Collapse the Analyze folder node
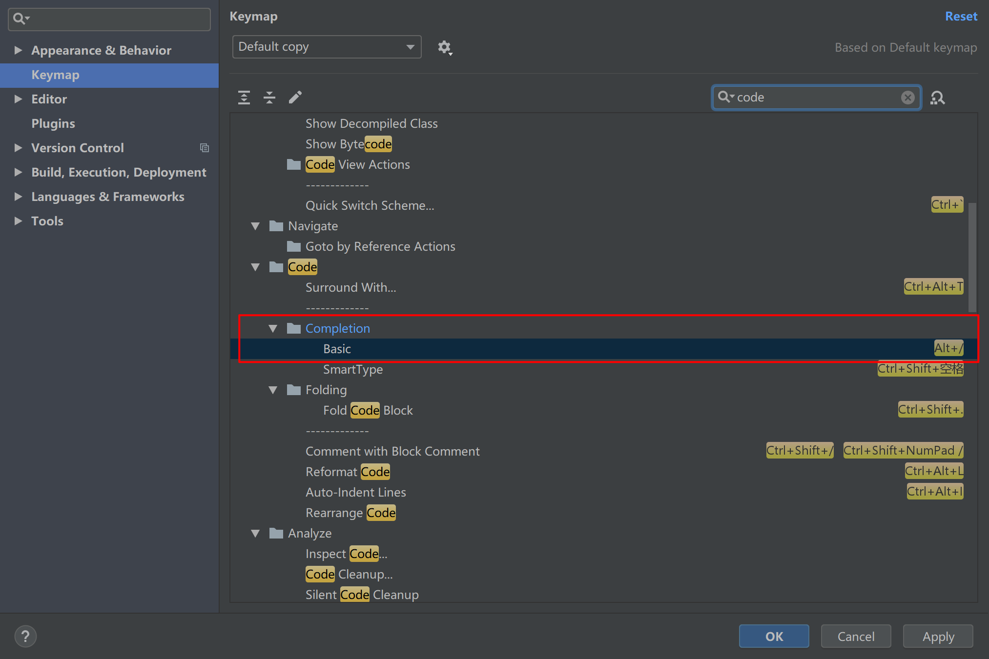989x659 pixels. 255,534
